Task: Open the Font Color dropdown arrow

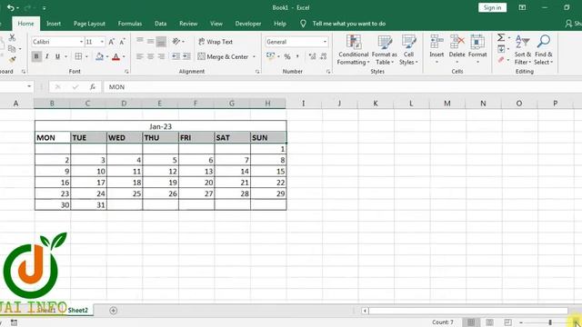Action: coord(124,56)
